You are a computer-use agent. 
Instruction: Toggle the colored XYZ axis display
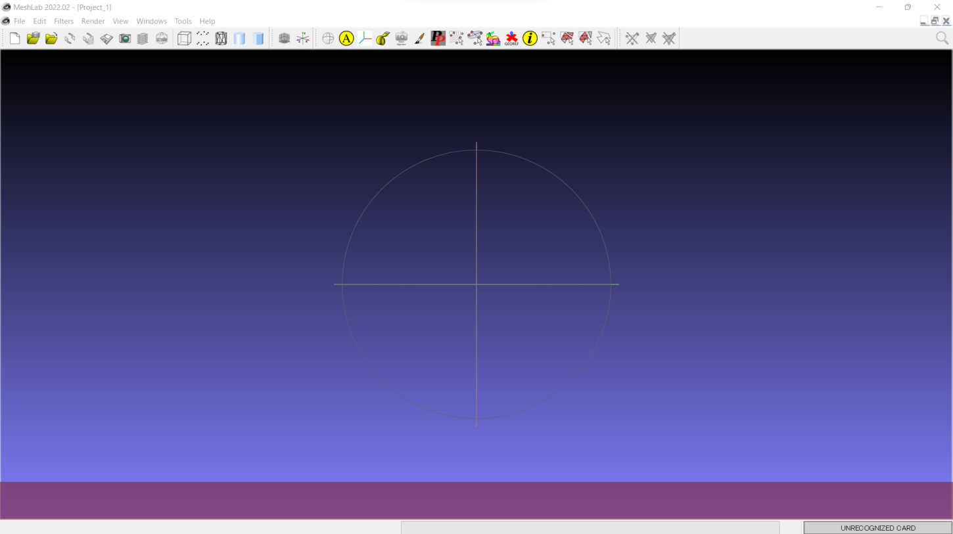[x=303, y=39]
